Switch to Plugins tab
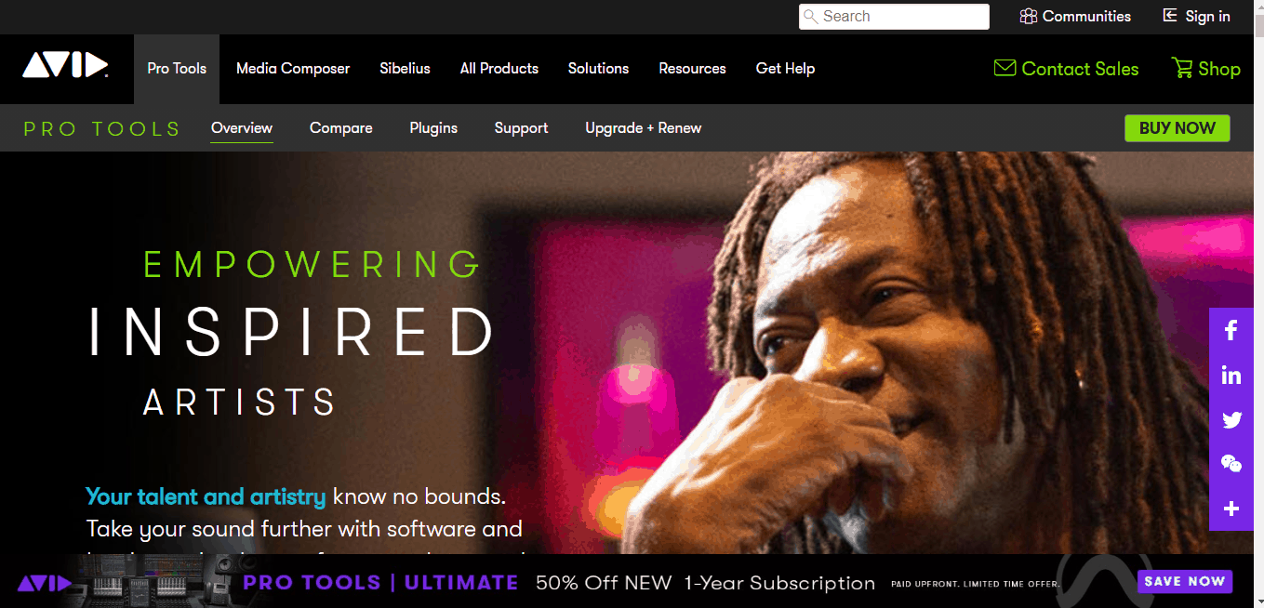Image resolution: width=1264 pixels, height=608 pixels. (x=433, y=128)
